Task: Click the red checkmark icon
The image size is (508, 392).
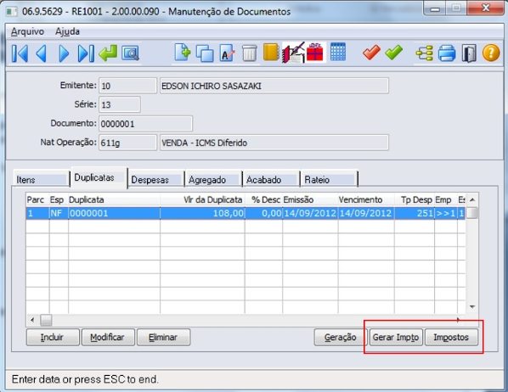Action: [x=371, y=53]
